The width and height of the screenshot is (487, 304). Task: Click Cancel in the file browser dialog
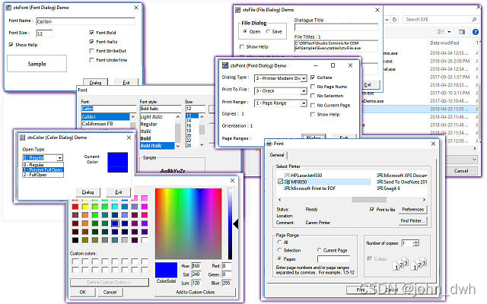pyautogui.click(x=460, y=170)
